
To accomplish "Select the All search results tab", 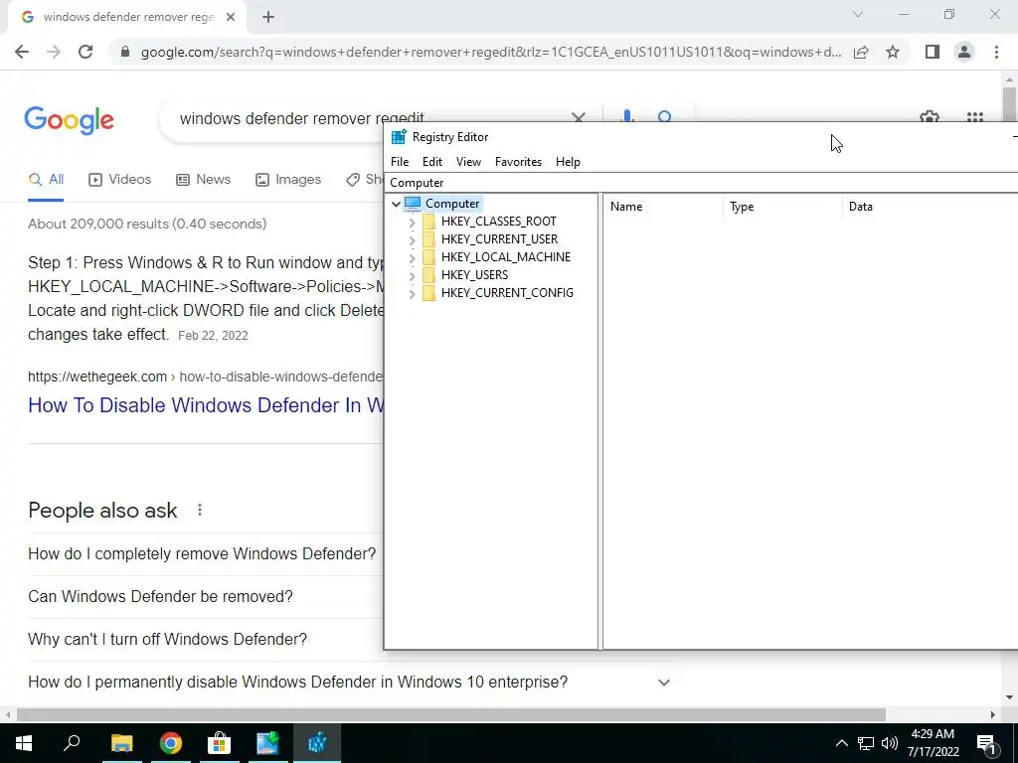I will pos(46,180).
